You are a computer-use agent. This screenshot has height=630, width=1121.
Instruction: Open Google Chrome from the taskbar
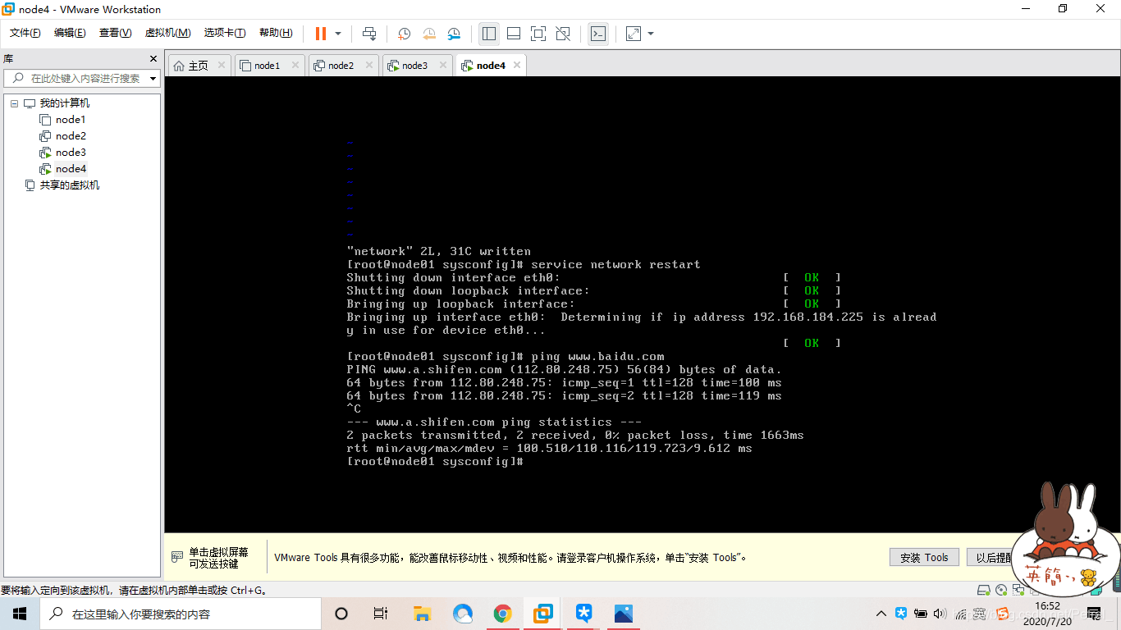(503, 614)
